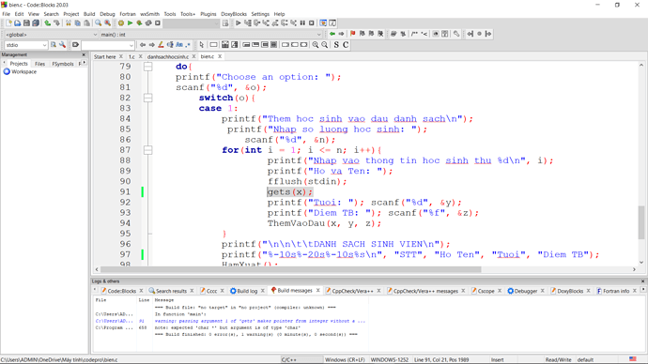Open the <global> scope dropdown
648x364 pixels.
pyautogui.click(x=51, y=35)
